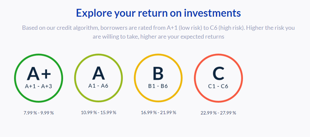Select the A1 - A6 range label
Viewport: 310px width, 137px height.
(x=98, y=86)
